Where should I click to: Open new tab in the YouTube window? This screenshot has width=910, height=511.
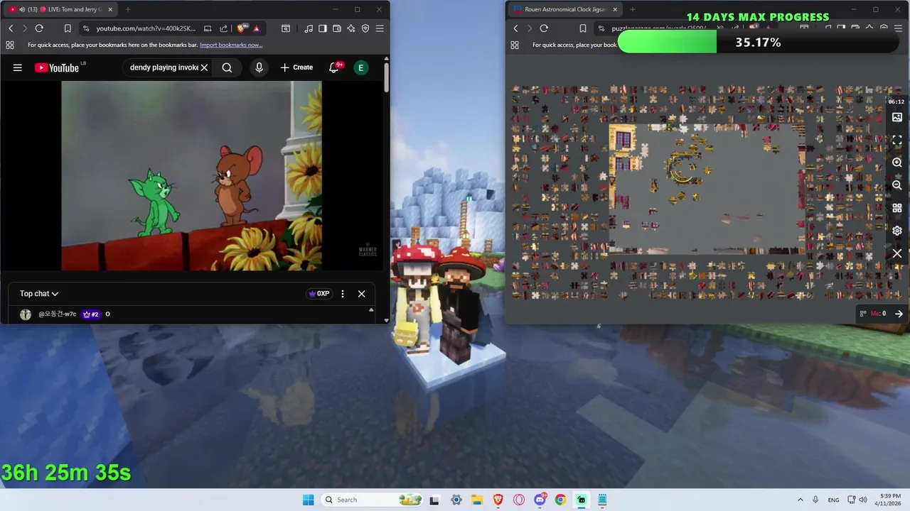tap(128, 9)
